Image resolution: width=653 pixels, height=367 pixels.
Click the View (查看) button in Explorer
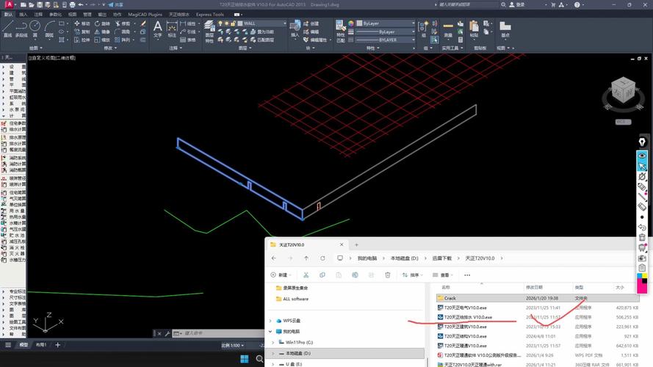tap(444, 275)
